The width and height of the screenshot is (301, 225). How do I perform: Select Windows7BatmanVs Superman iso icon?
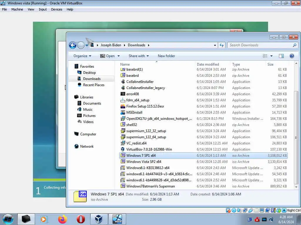[x=123, y=186]
